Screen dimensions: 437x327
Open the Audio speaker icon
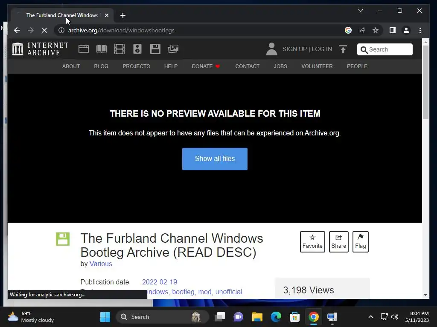(x=137, y=49)
